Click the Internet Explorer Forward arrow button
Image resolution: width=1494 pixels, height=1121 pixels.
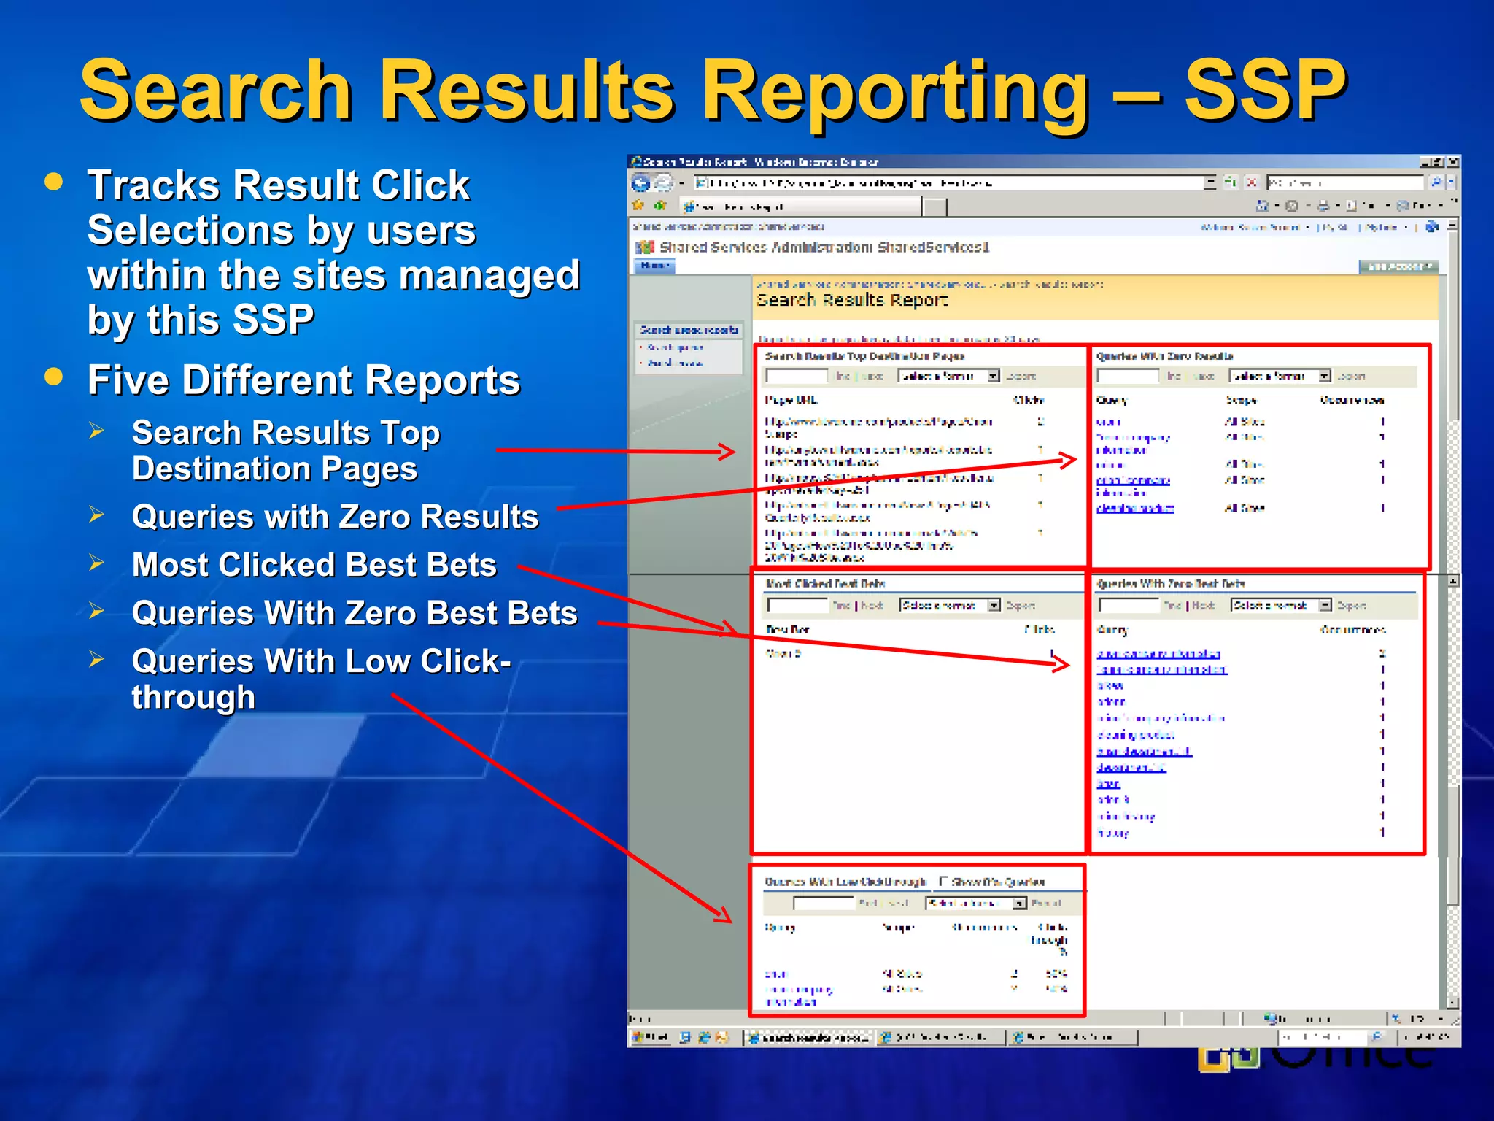point(663,183)
